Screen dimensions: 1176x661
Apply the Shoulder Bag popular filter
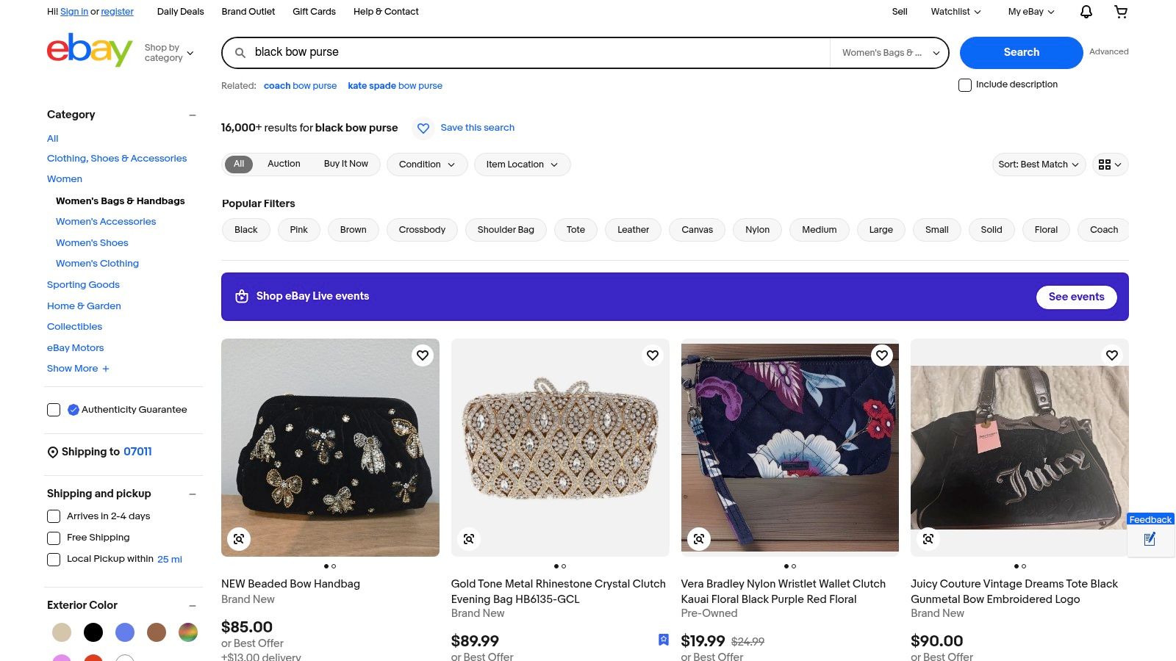pos(506,230)
